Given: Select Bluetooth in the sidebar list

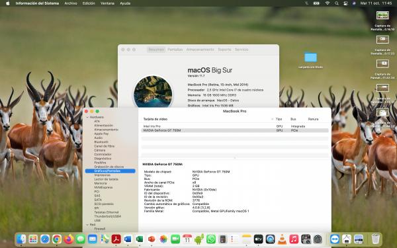Looking at the screenshot, I should [x=101, y=142].
